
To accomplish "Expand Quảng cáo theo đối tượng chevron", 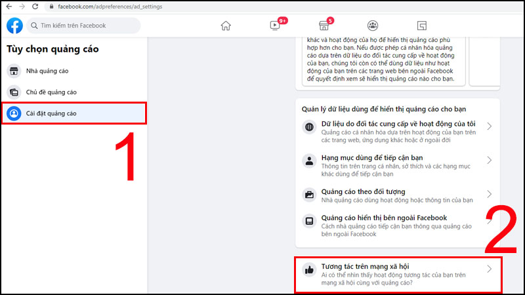I will pyautogui.click(x=489, y=194).
